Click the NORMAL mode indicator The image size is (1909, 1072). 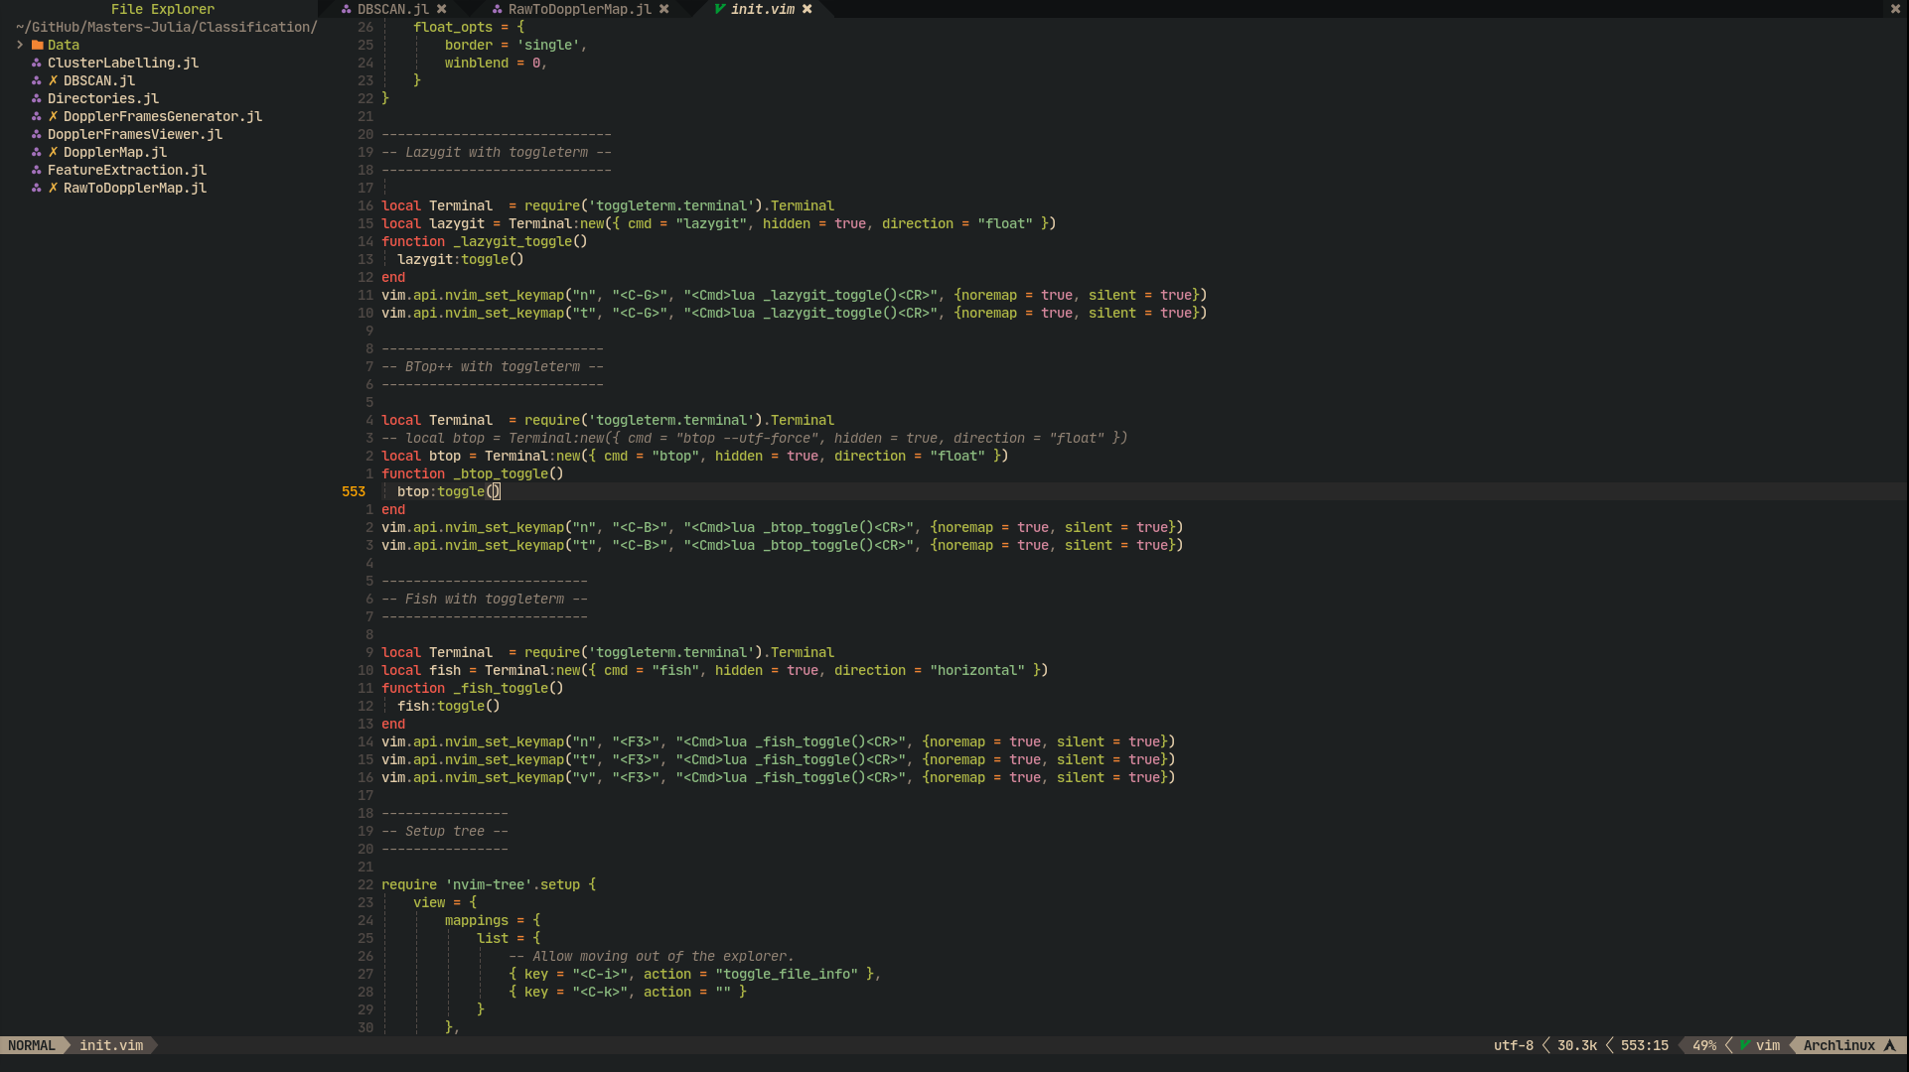[32, 1045]
